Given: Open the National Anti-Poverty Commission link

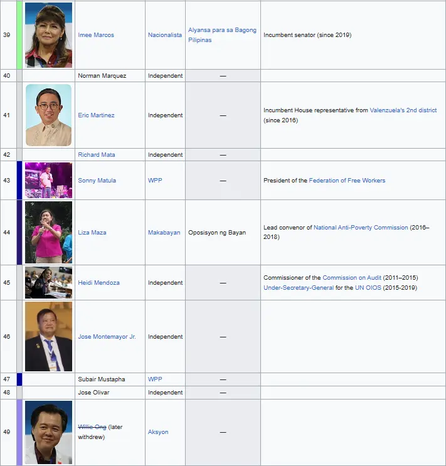Looking at the screenshot, I should coord(361,227).
